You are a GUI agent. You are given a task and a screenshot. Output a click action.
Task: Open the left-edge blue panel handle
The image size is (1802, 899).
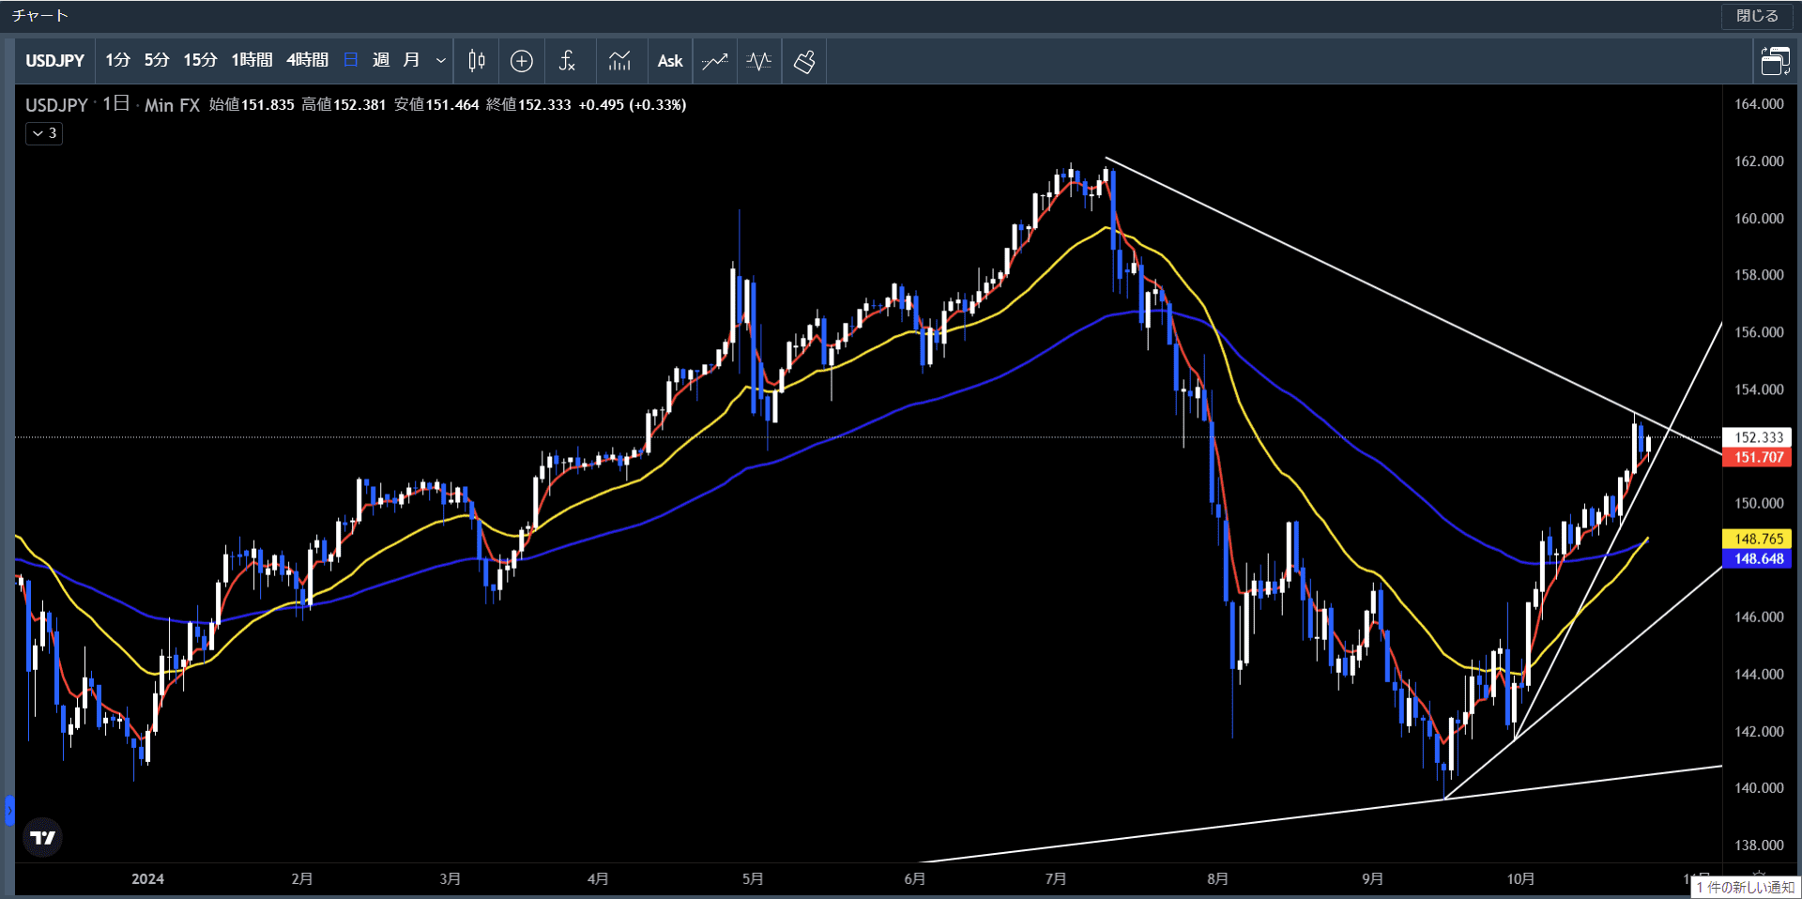[x=9, y=810]
